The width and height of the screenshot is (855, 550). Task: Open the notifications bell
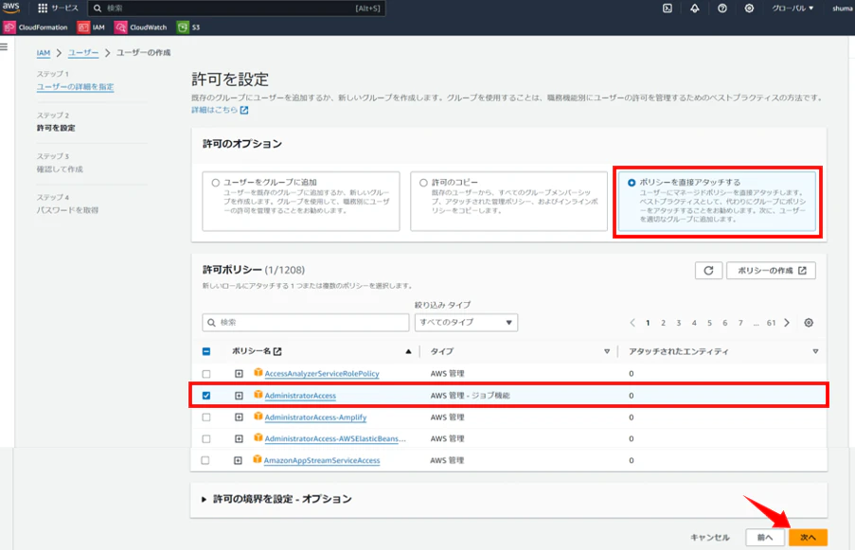pyautogui.click(x=695, y=9)
